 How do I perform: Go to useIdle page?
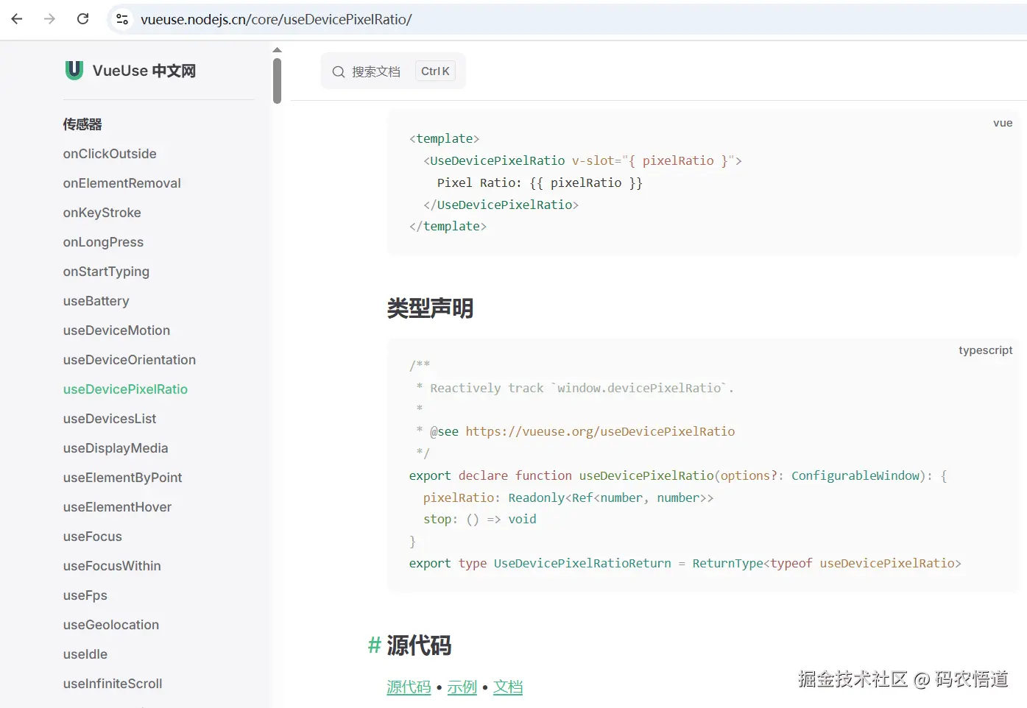pos(85,654)
